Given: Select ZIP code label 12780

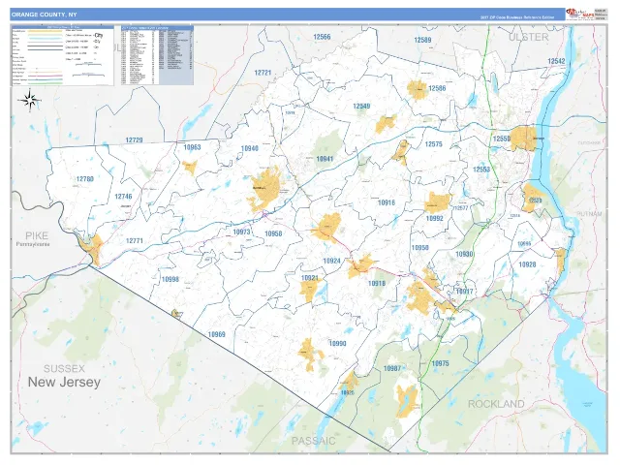Looking at the screenshot, I should pos(85,179).
